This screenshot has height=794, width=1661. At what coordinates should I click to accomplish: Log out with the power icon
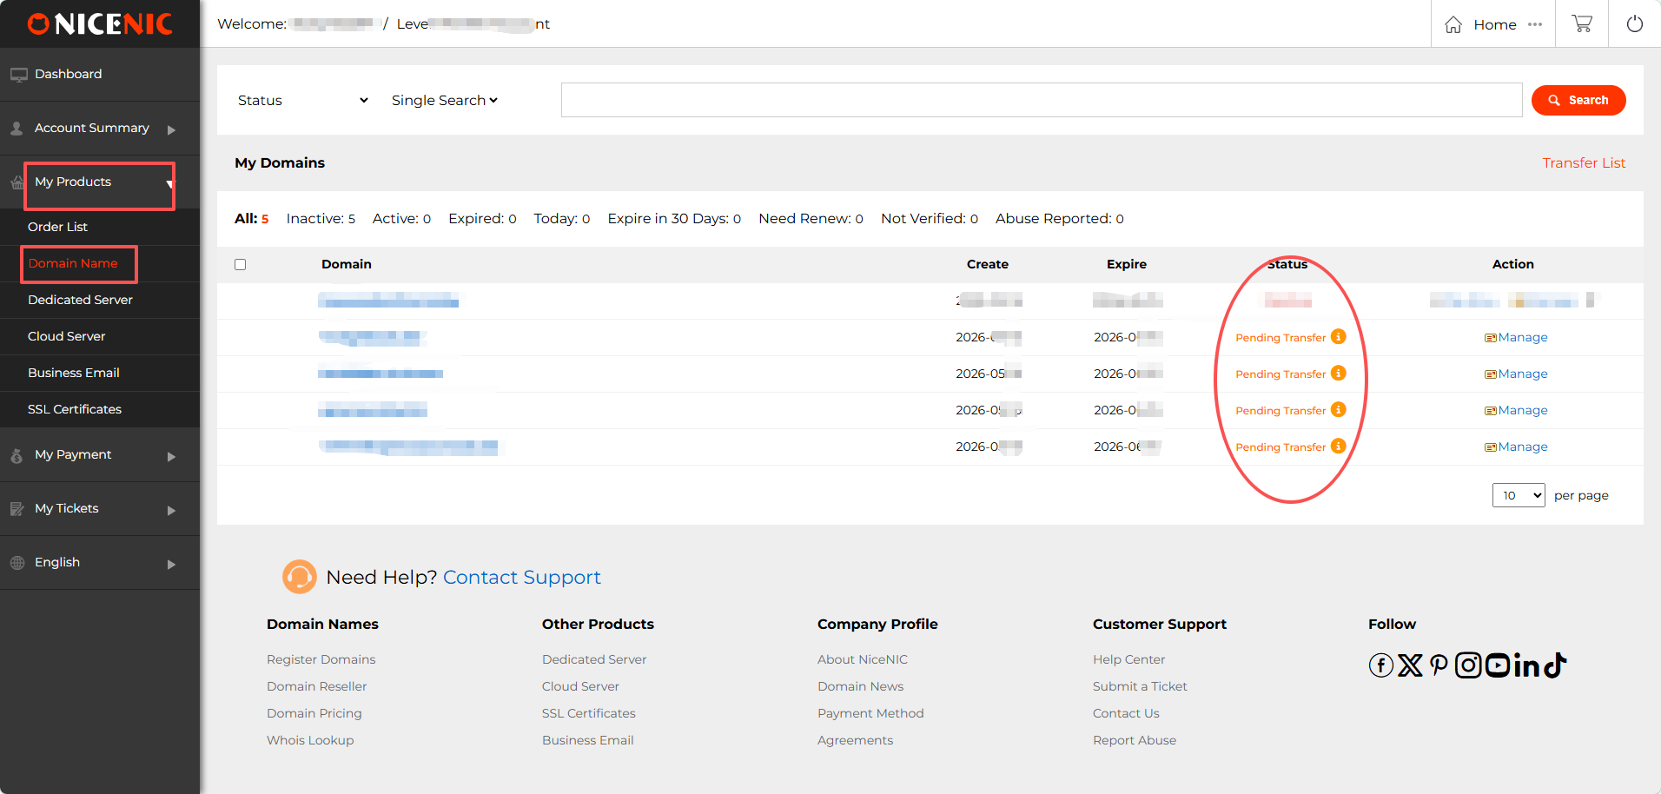1634,23
